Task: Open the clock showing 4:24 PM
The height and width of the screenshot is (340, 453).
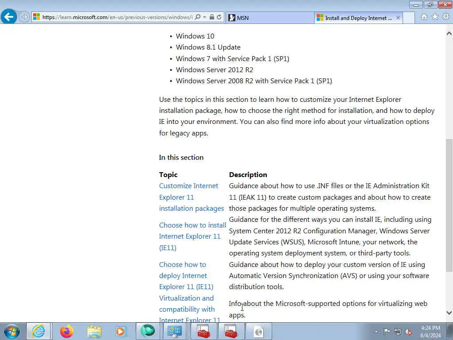Action: [x=430, y=332]
